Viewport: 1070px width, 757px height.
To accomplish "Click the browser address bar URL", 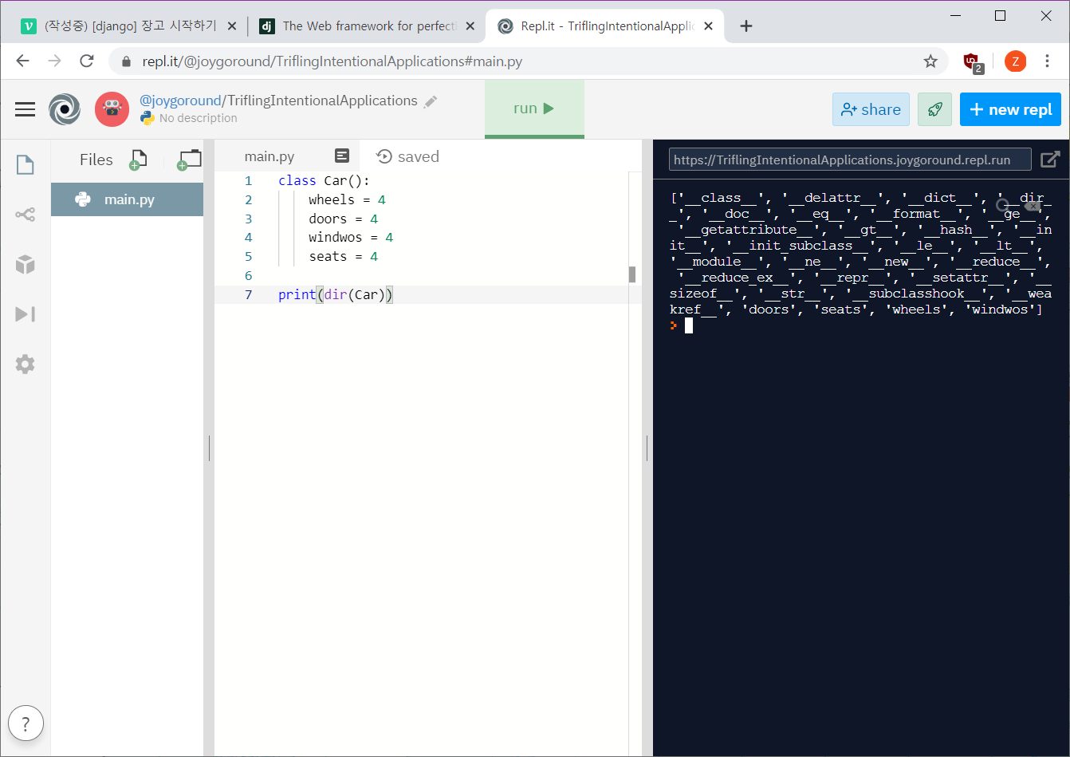I will [x=332, y=61].
